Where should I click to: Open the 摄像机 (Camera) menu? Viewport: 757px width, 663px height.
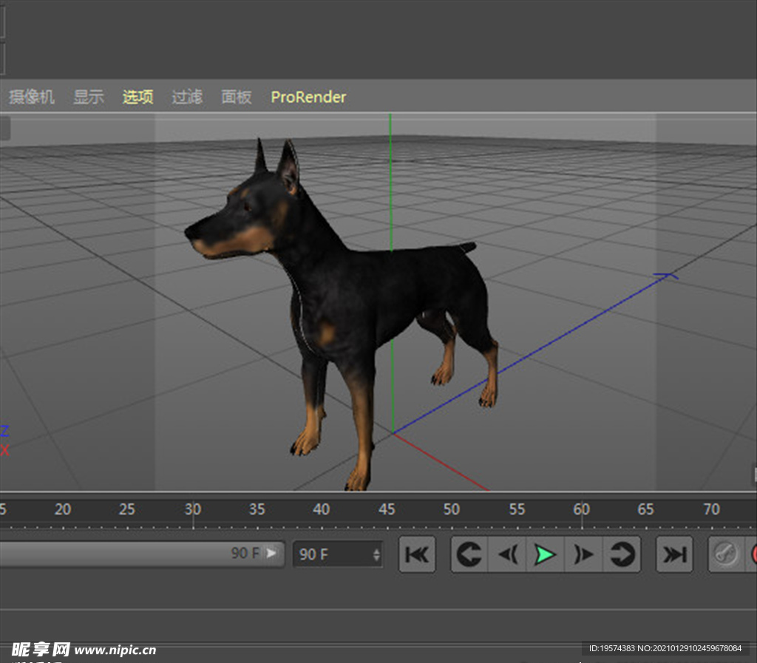point(31,97)
